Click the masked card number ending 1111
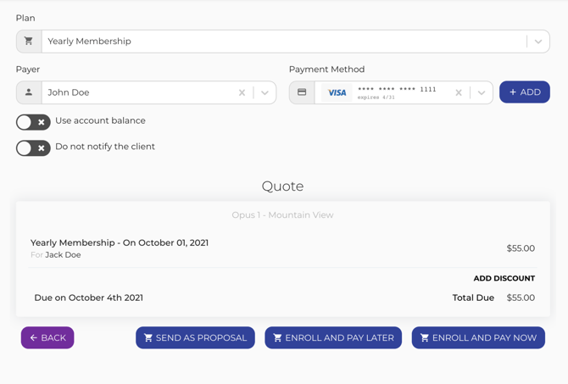 397,89
